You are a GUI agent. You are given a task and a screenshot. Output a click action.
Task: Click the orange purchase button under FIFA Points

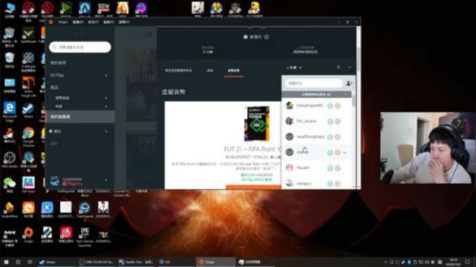[x=254, y=187]
